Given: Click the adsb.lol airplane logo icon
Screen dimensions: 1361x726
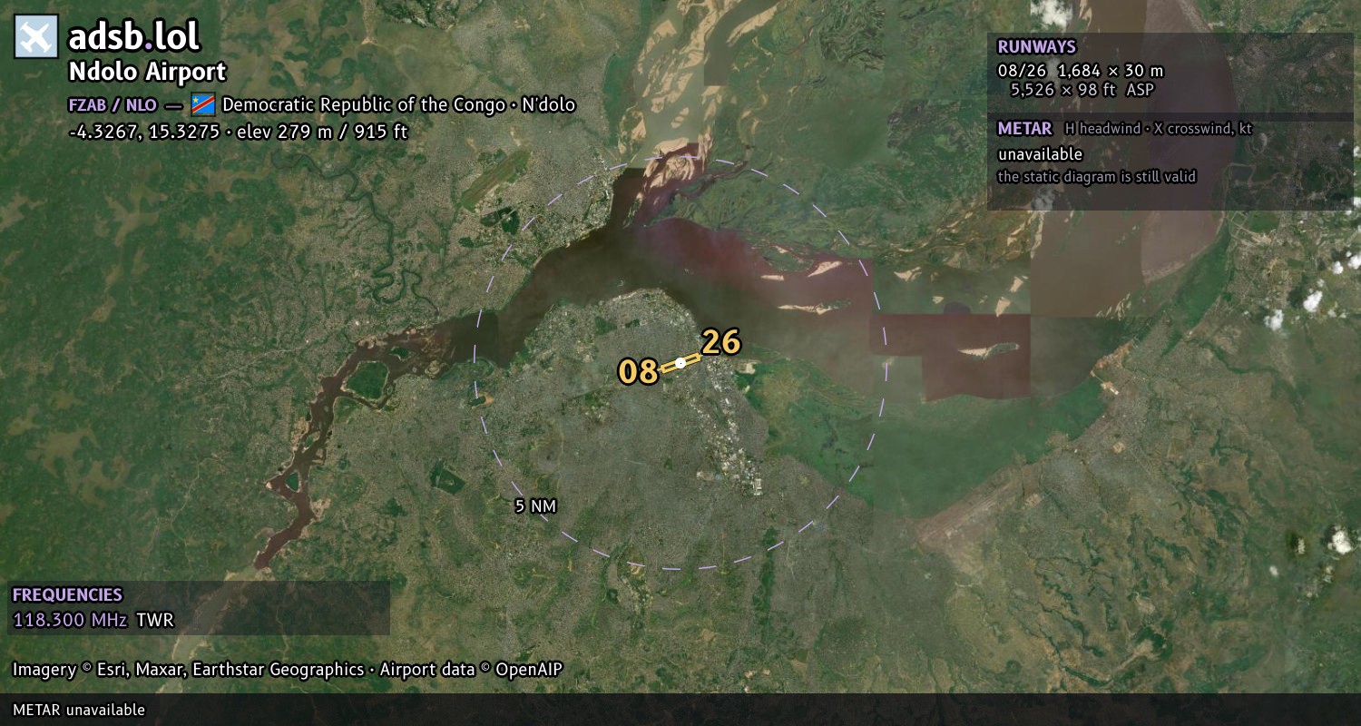Looking at the screenshot, I should point(36,36).
